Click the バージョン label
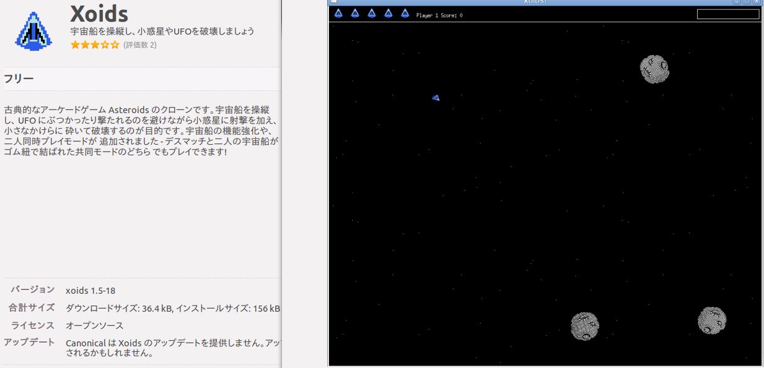764x368 pixels. pyautogui.click(x=33, y=289)
